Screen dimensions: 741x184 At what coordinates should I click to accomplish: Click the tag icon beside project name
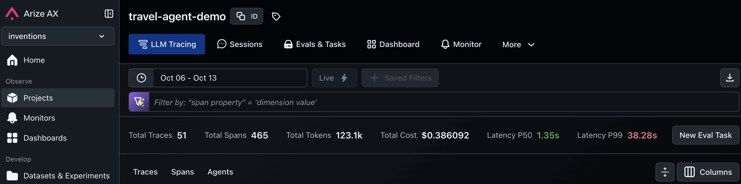276,16
